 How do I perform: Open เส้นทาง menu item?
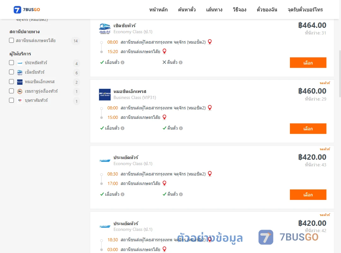[214, 10]
